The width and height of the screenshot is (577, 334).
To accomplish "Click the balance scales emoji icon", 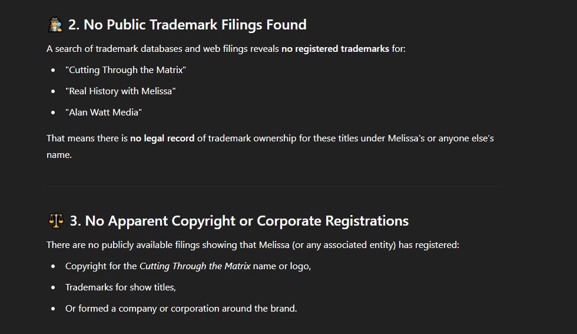I will (56, 221).
